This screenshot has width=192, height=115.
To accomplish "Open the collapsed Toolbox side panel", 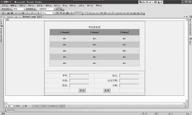I will (x=1, y=20).
